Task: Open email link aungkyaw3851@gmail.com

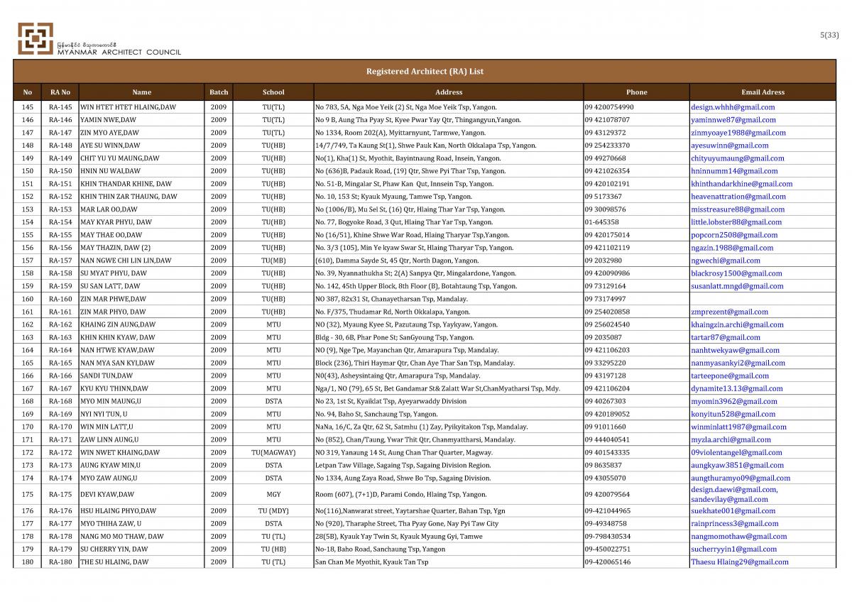Action: tap(737, 465)
